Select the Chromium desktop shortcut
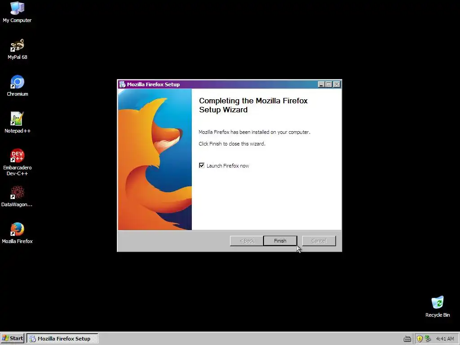The image size is (460, 345). click(x=18, y=86)
